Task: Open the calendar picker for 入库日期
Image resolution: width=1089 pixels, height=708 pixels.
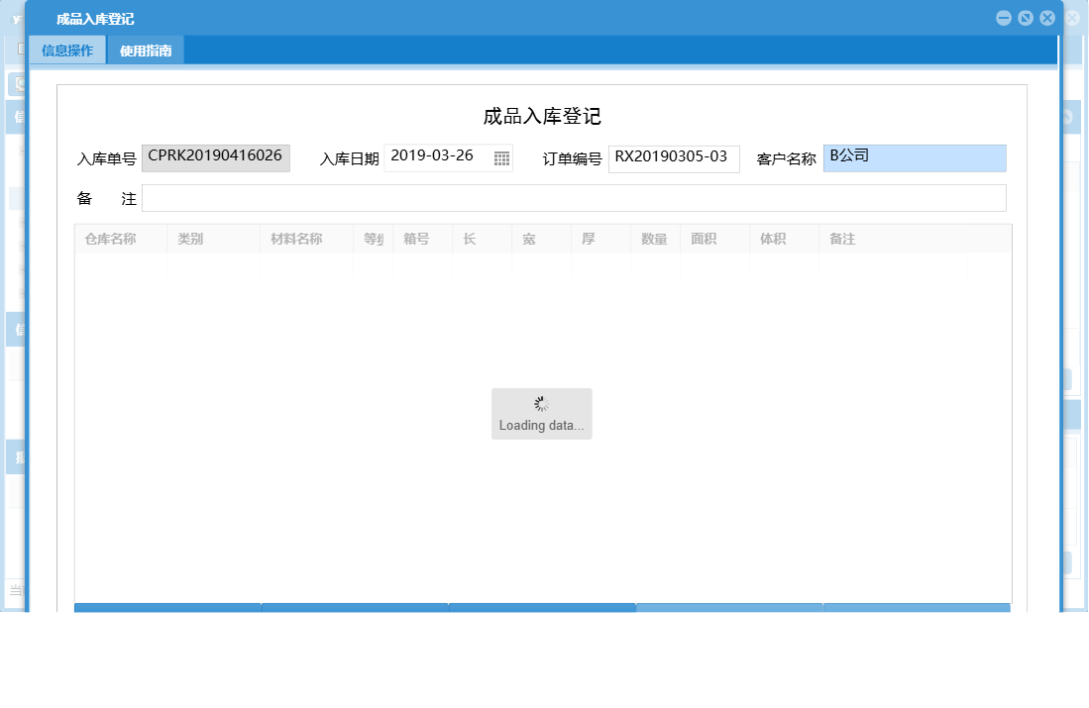Action: point(503,157)
